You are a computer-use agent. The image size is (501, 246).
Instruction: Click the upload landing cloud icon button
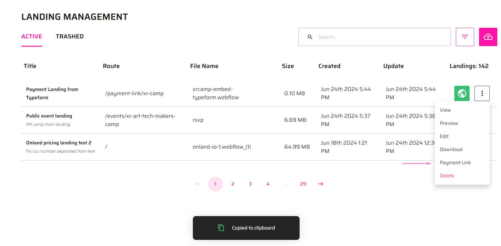(488, 37)
